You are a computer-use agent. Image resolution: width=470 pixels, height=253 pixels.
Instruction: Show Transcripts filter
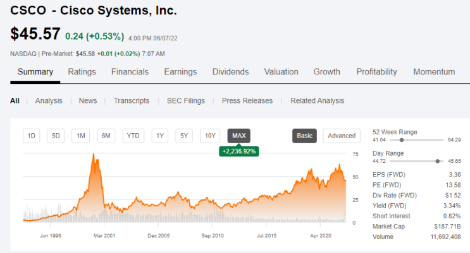132,101
